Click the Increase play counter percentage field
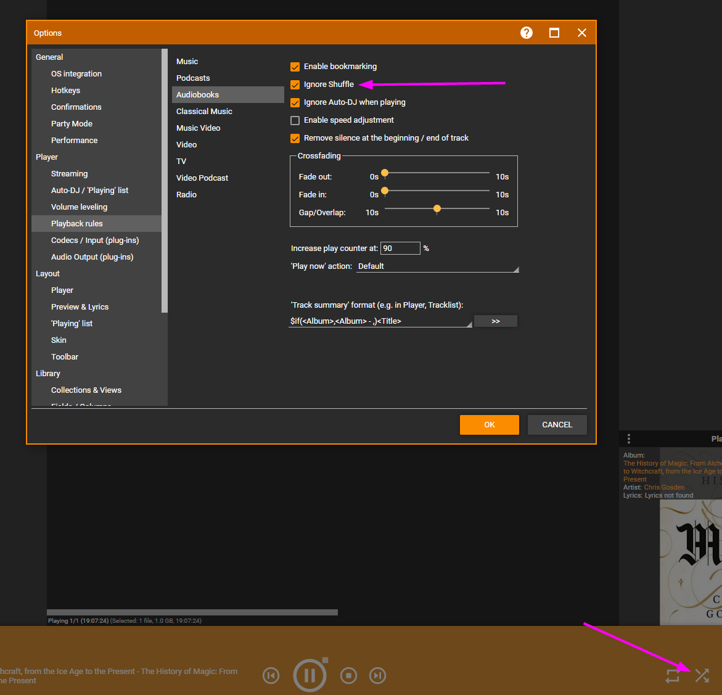 (x=400, y=249)
